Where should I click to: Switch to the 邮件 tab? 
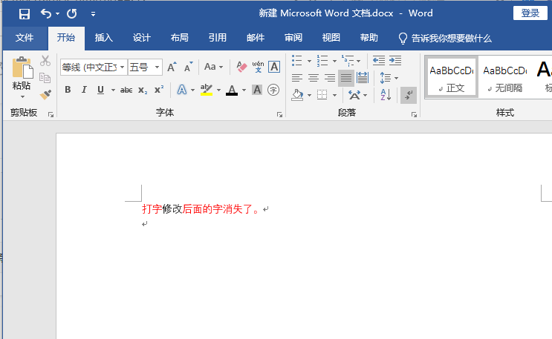tap(256, 38)
